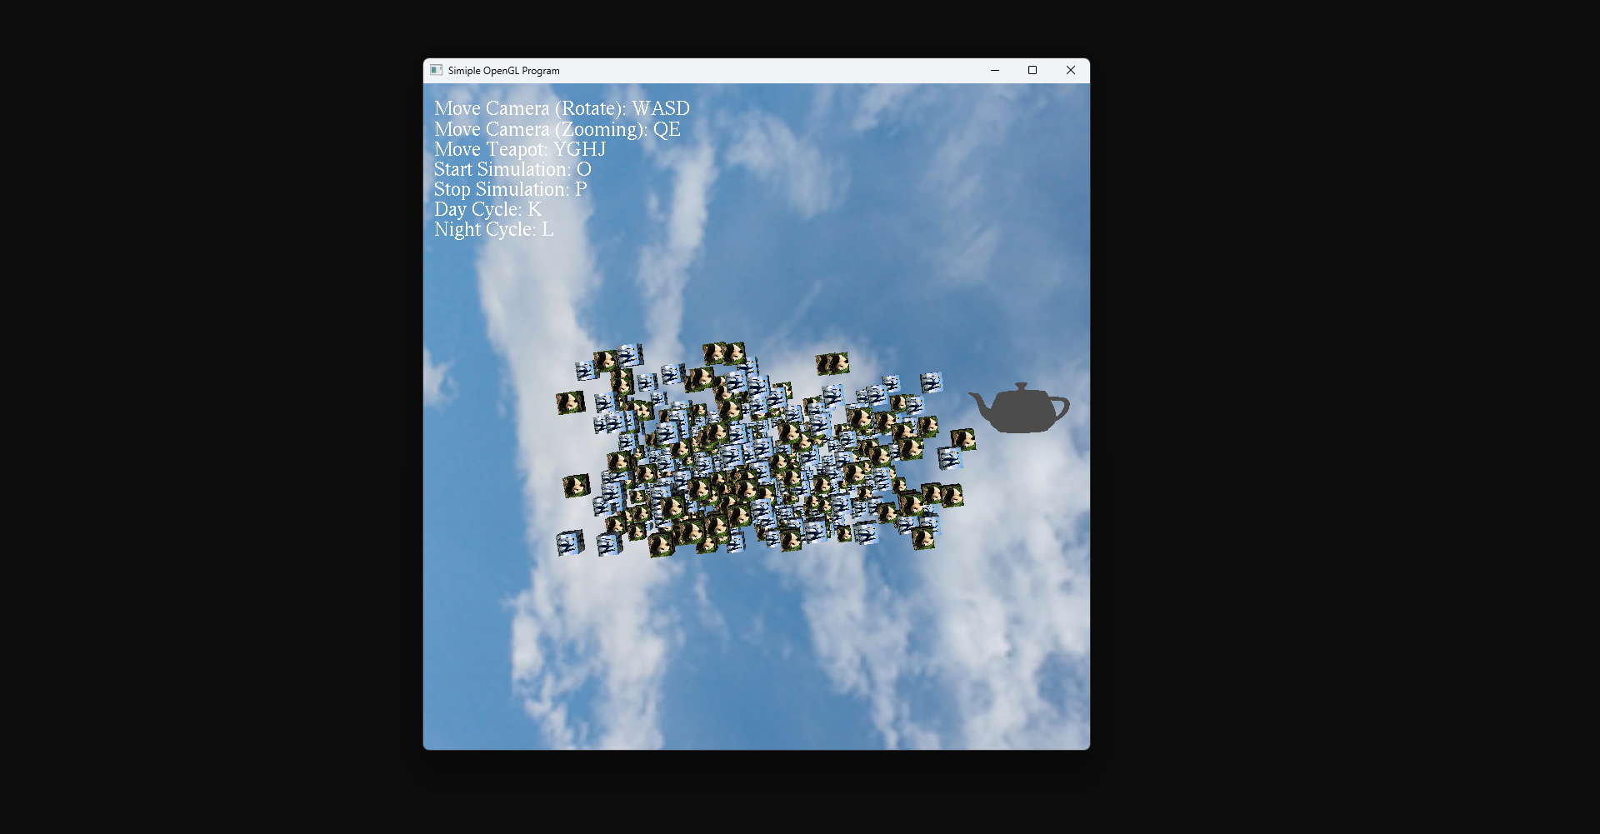The height and width of the screenshot is (834, 1600).
Task: Maximize the Simiple OpenGL Program window
Action: click(x=1032, y=71)
